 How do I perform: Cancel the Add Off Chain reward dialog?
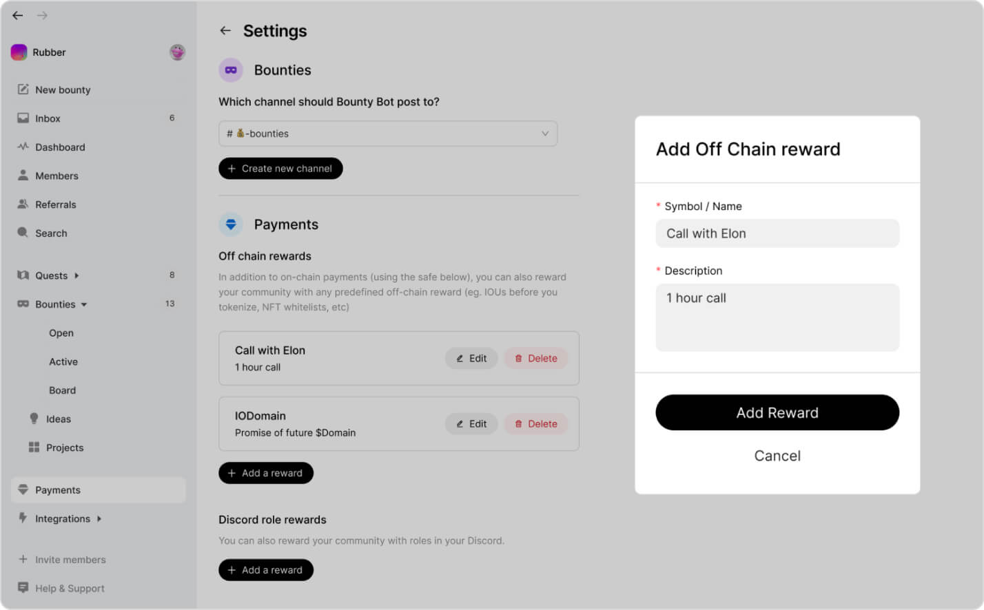coord(777,456)
